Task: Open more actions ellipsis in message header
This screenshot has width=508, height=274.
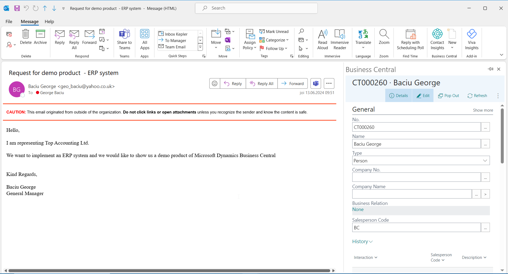Action: tap(329, 83)
